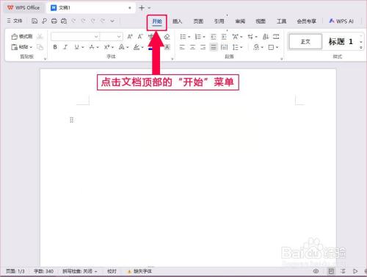
Task: Open Print Preview from quick access toolbar
Action: 64,21
